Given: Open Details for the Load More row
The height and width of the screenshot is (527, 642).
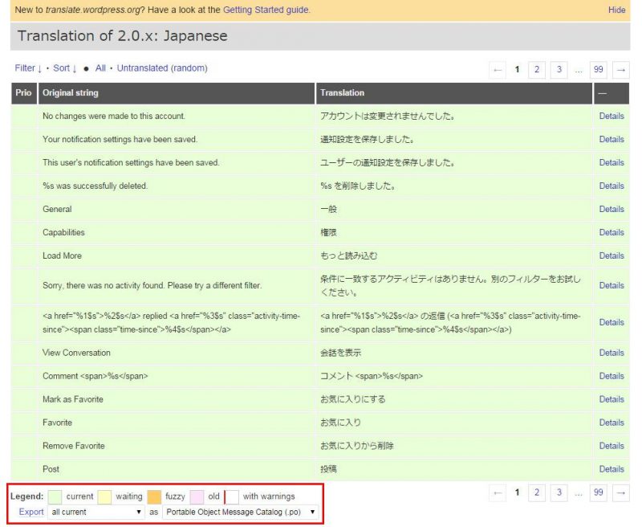Looking at the screenshot, I should pyautogui.click(x=612, y=255).
